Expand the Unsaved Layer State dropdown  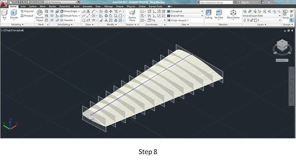click(x=262, y=16)
